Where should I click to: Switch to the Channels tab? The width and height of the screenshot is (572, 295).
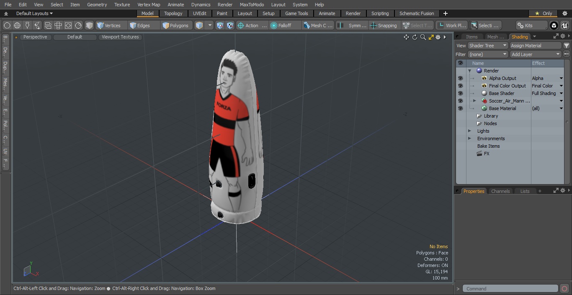click(500, 191)
